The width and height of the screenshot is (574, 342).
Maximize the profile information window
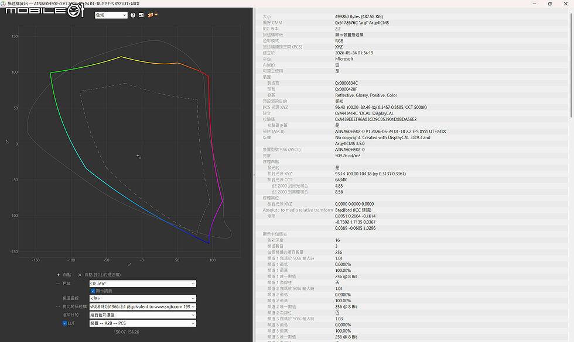point(550,4)
